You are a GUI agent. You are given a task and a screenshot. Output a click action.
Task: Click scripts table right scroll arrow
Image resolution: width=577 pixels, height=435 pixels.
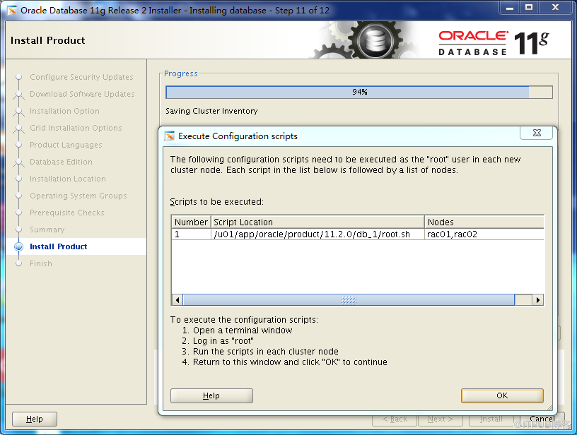click(x=538, y=300)
